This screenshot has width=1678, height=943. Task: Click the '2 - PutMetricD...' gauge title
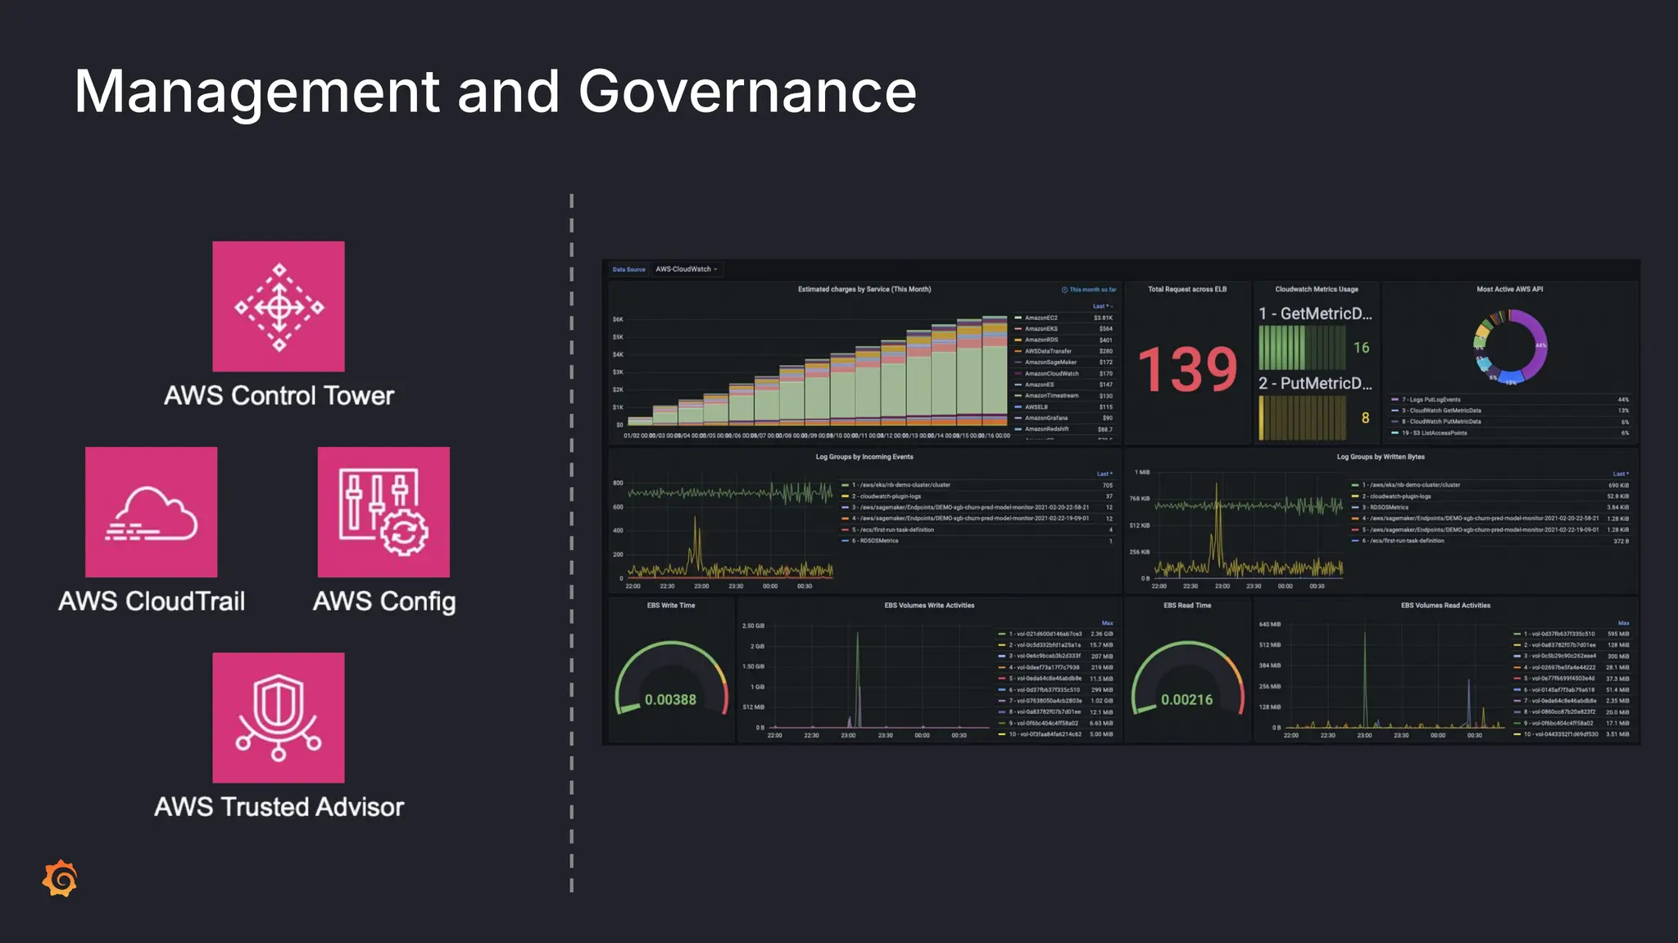pos(1315,383)
